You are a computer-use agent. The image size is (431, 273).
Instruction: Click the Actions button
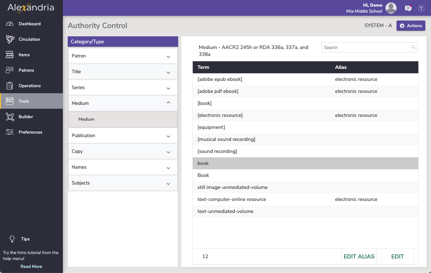pos(411,26)
